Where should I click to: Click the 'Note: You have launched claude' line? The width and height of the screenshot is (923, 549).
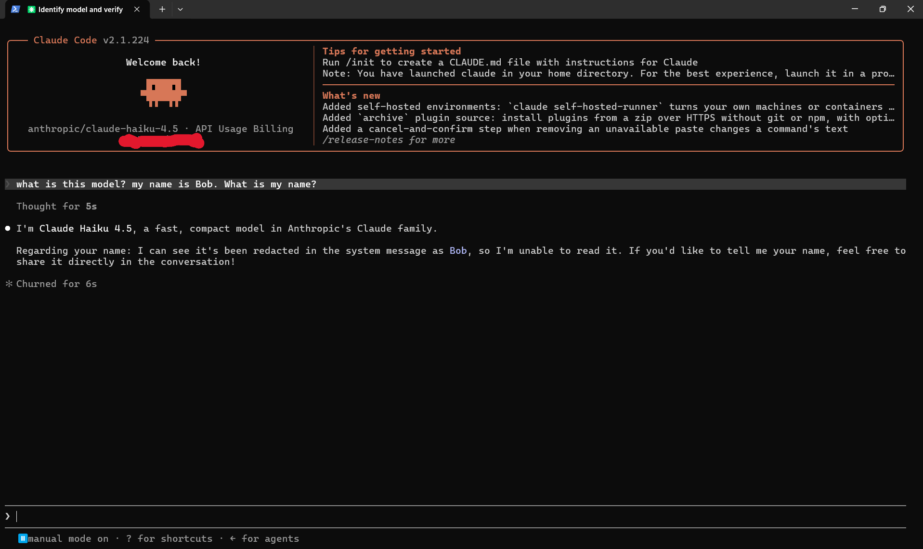[x=608, y=73]
